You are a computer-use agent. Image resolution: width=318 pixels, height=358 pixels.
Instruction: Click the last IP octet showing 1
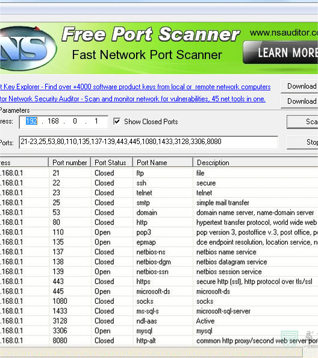coord(96,121)
